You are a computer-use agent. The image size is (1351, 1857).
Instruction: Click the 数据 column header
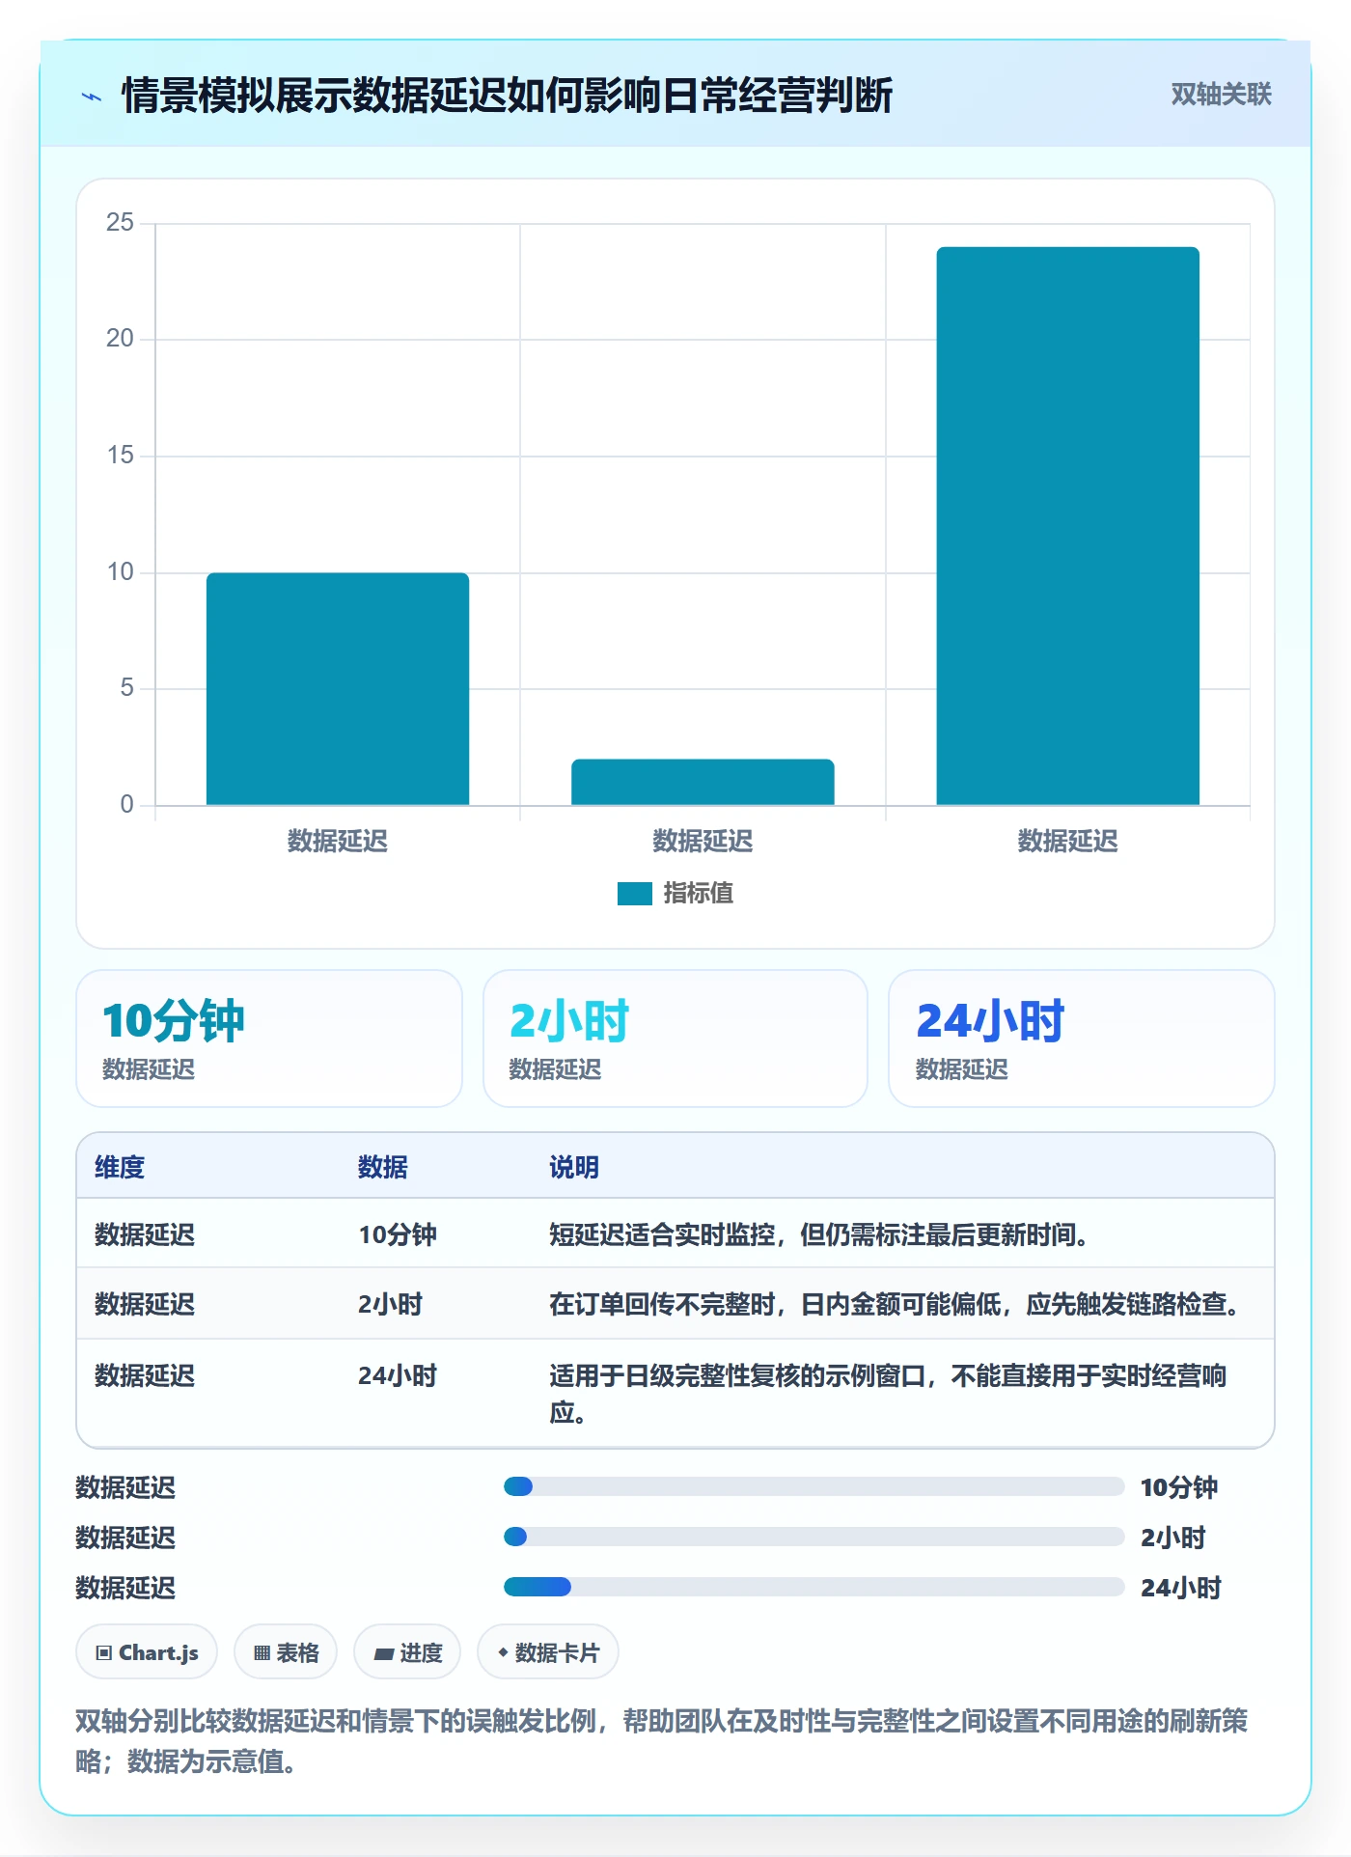coord(383,1167)
